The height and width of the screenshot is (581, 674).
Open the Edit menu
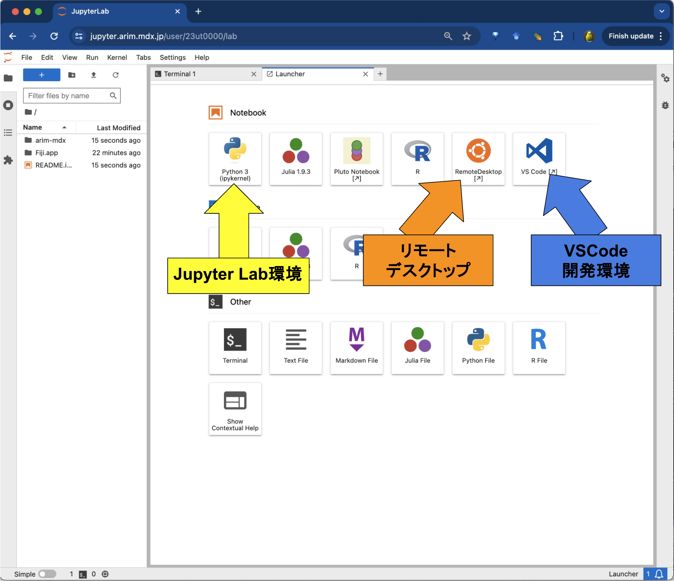coord(47,57)
